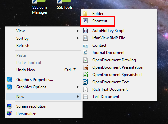Choose the AutoHotkey Script icon
Viewport: 168px width, 124px height.
[x=85, y=31]
